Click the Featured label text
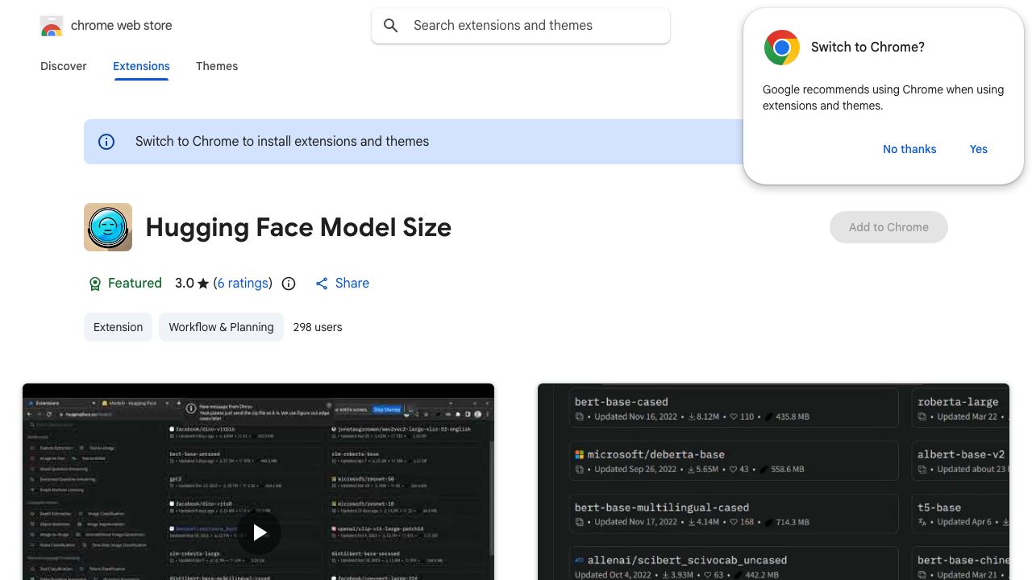The width and height of the screenshot is (1032, 580). (135, 284)
